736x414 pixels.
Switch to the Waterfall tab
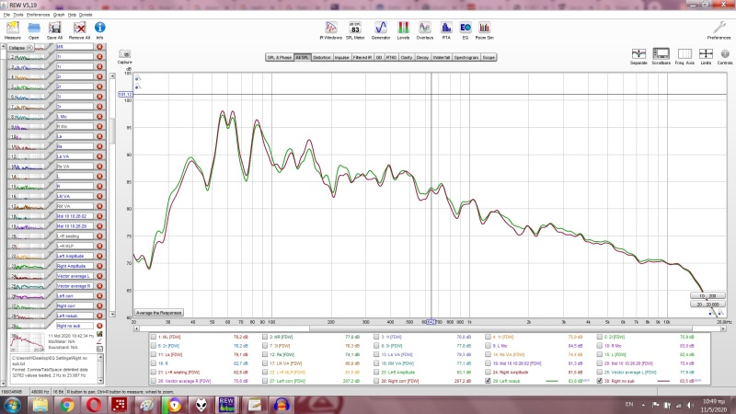pyautogui.click(x=442, y=57)
